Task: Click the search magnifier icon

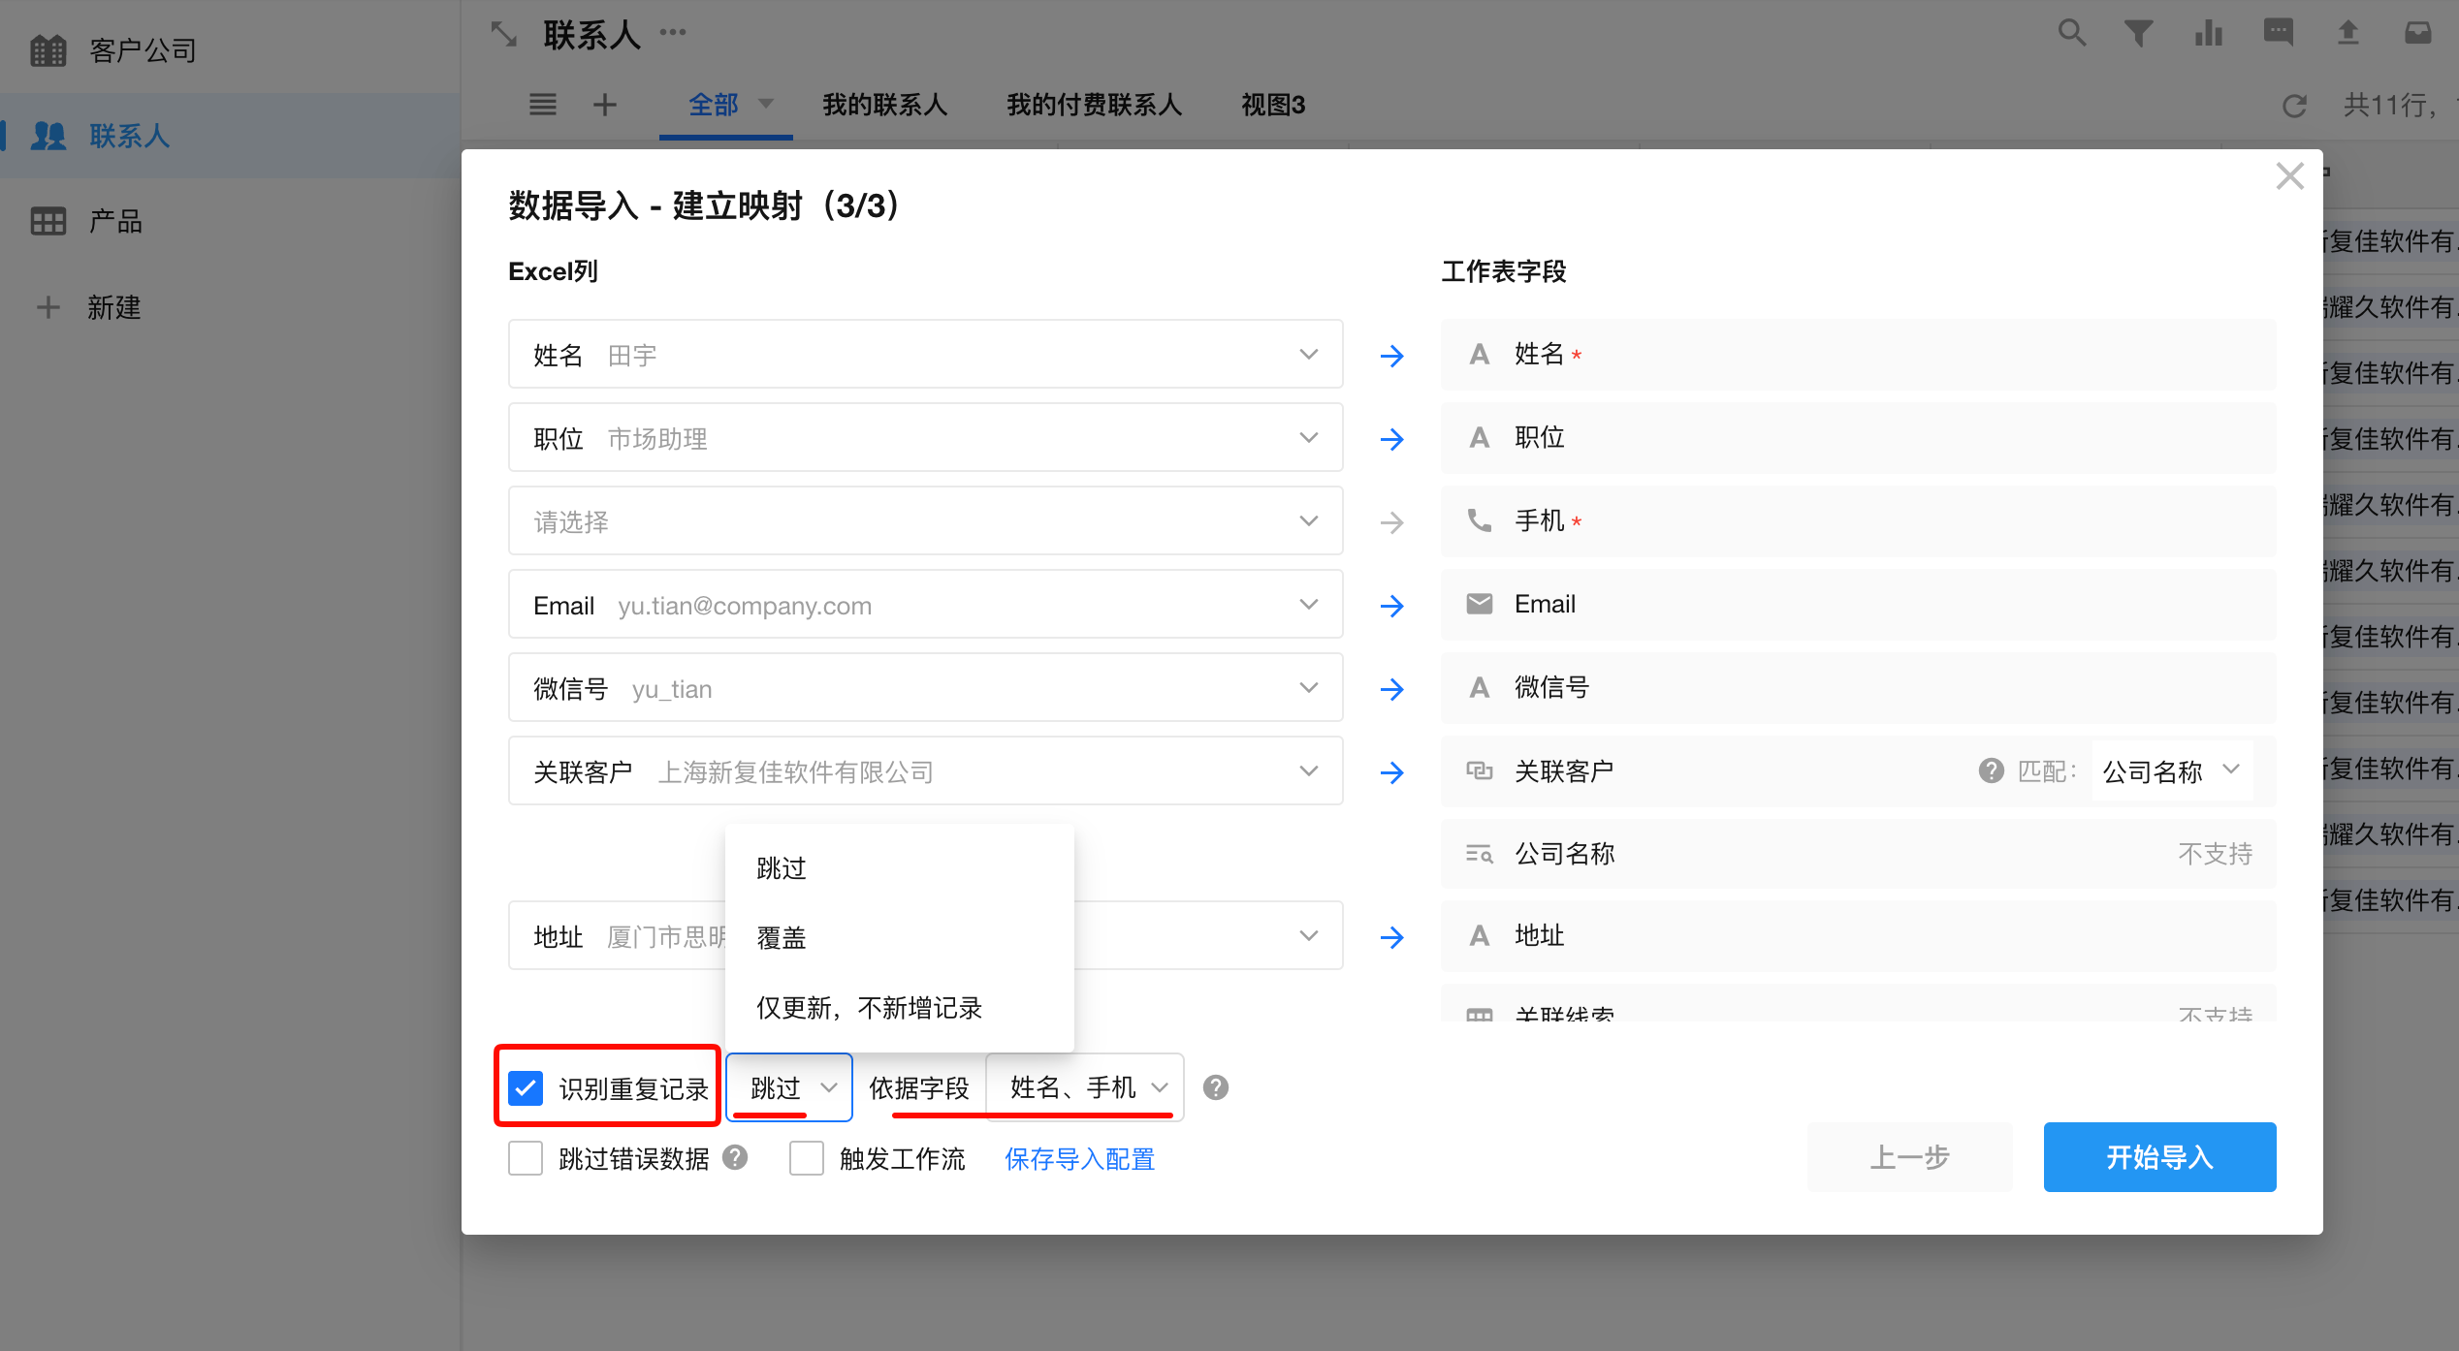Action: [2071, 34]
